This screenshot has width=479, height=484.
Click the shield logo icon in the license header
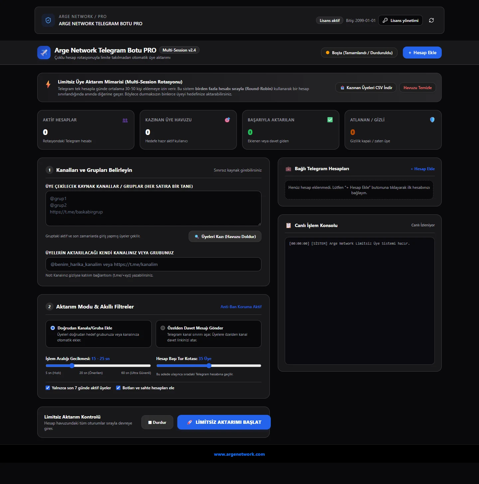[48, 20]
